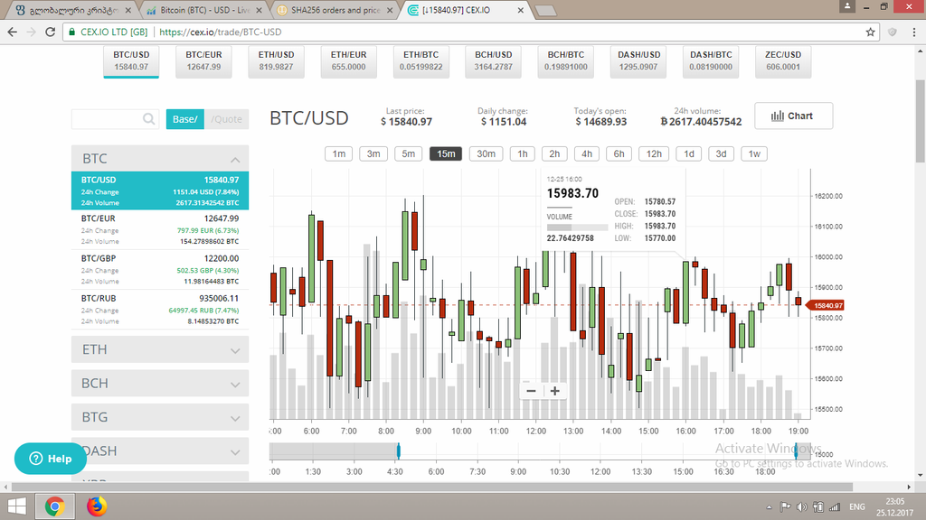The height and width of the screenshot is (520, 926).
Task: Click the taskbar clock and date
Action: (x=894, y=507)
